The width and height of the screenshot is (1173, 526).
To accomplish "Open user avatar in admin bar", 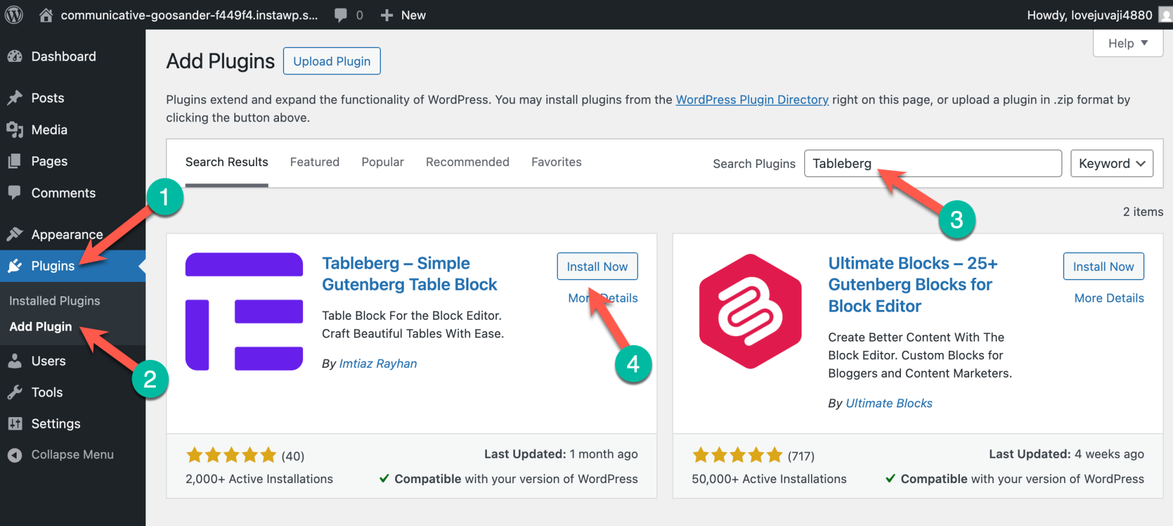I will tap(1166, 15).
